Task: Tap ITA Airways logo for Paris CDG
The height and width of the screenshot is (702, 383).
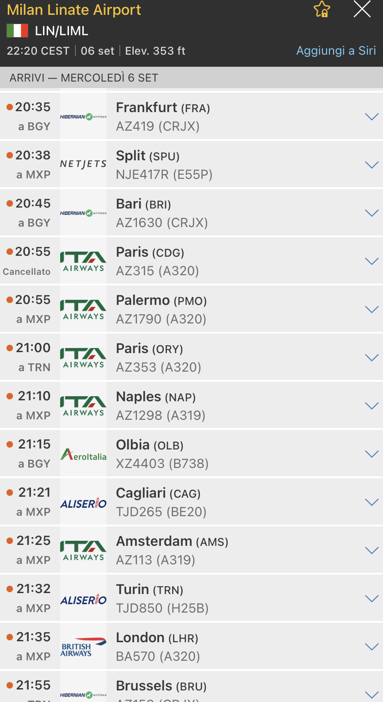Action: click(83, 261)
